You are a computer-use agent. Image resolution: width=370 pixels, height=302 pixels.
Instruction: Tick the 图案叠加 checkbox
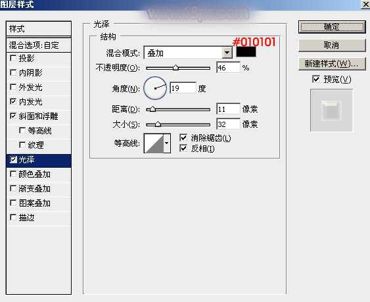coord(13,203)
